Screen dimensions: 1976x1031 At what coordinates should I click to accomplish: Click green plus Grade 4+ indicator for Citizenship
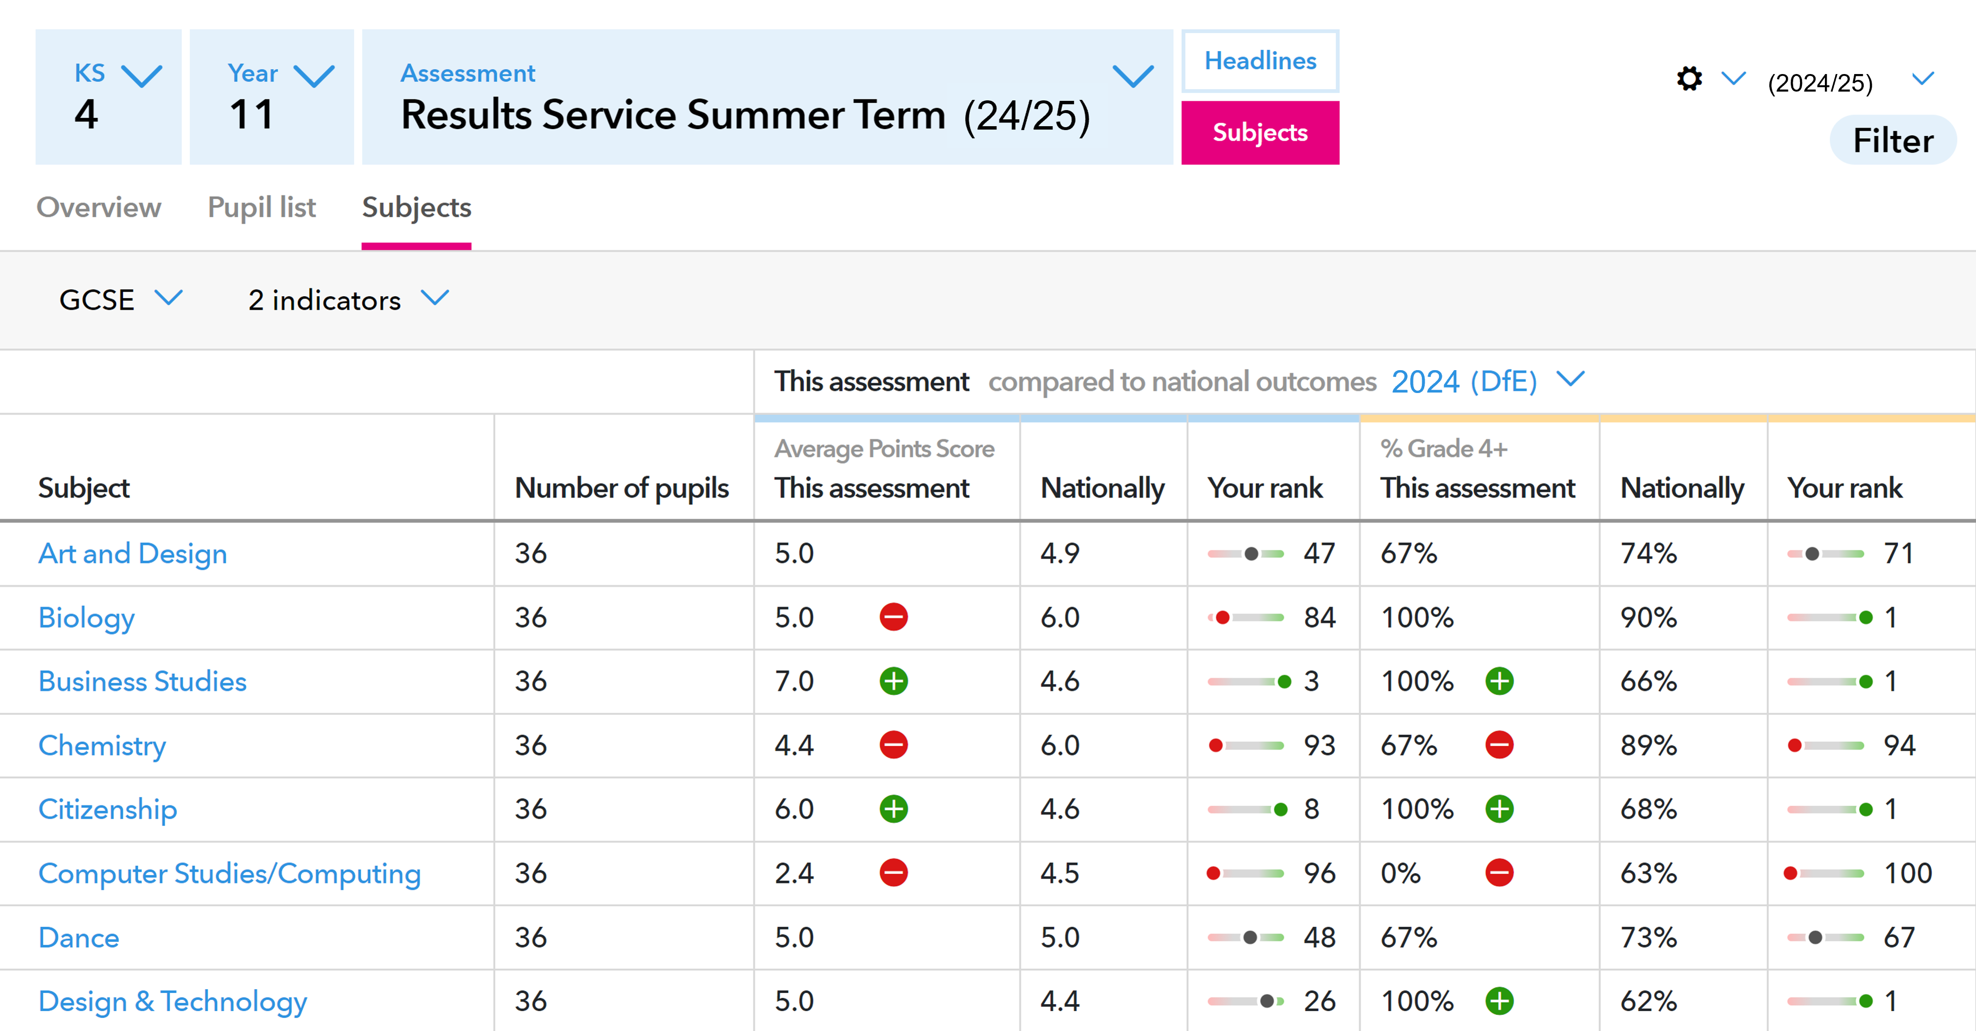point(1500,809)
